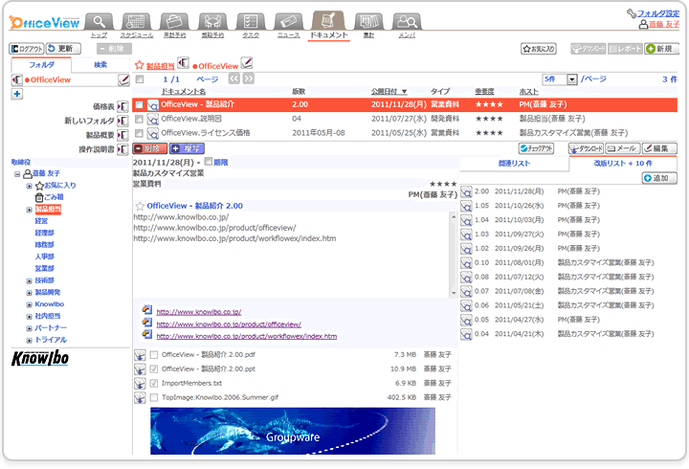Preview icon for OfficeView.説明図 row
The image size is (689, 469).
[152, 119]
